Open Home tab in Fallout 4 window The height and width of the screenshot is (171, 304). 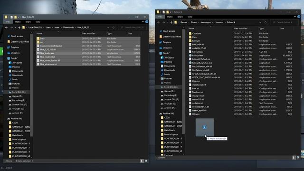[170, 17]
